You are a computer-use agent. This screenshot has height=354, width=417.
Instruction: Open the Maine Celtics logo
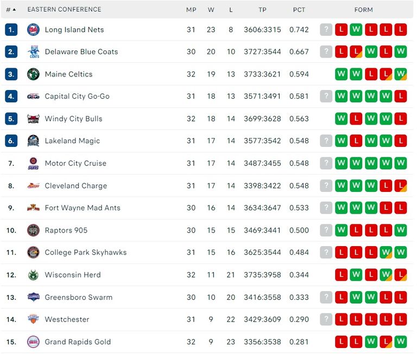33,74
